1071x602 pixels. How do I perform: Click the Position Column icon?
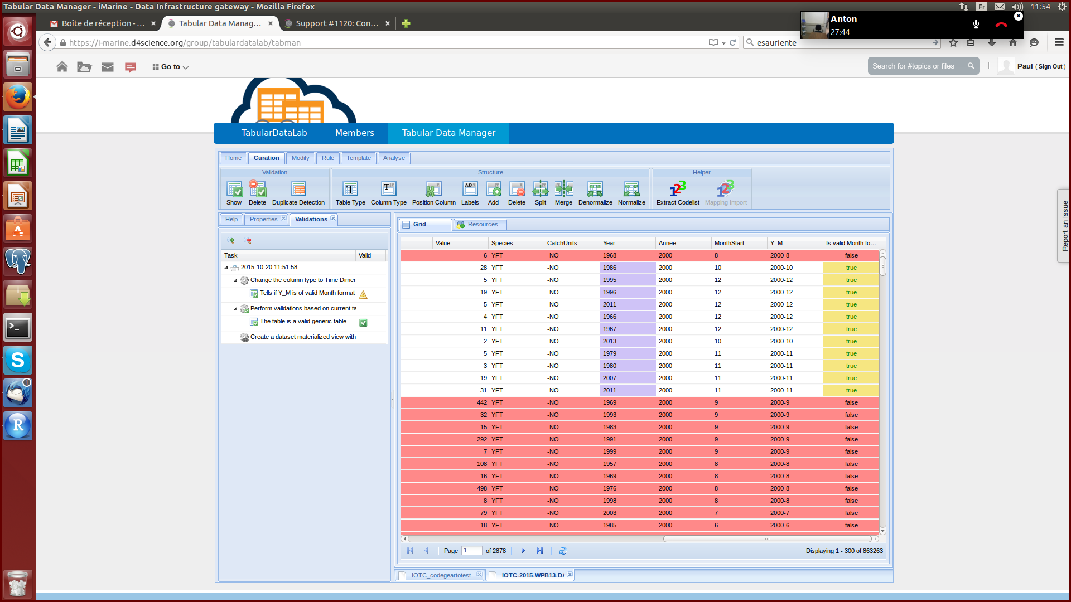coord(433,189)
